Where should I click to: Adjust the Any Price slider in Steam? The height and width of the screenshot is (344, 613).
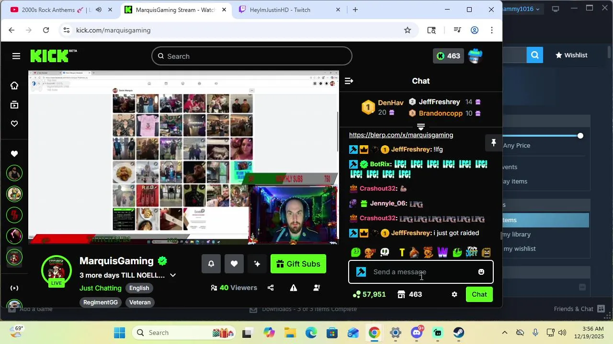pos(580,136)
